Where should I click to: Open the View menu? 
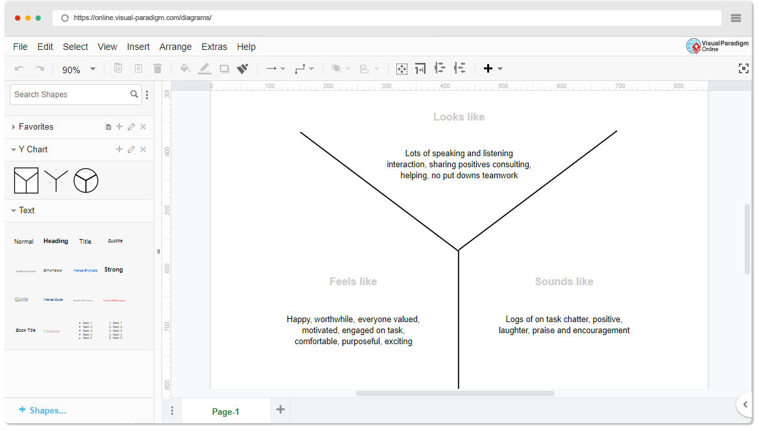[x=107, y=47]
